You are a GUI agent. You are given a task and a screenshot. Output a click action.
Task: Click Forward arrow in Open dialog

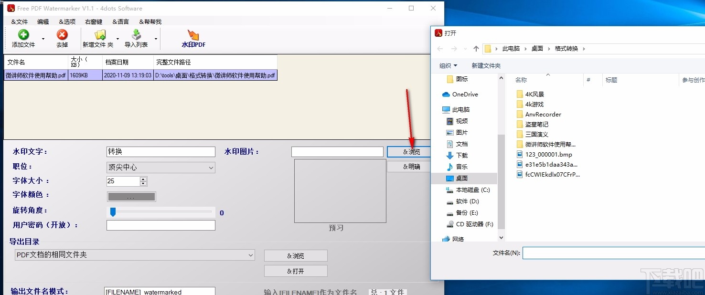tap(454, 49)
